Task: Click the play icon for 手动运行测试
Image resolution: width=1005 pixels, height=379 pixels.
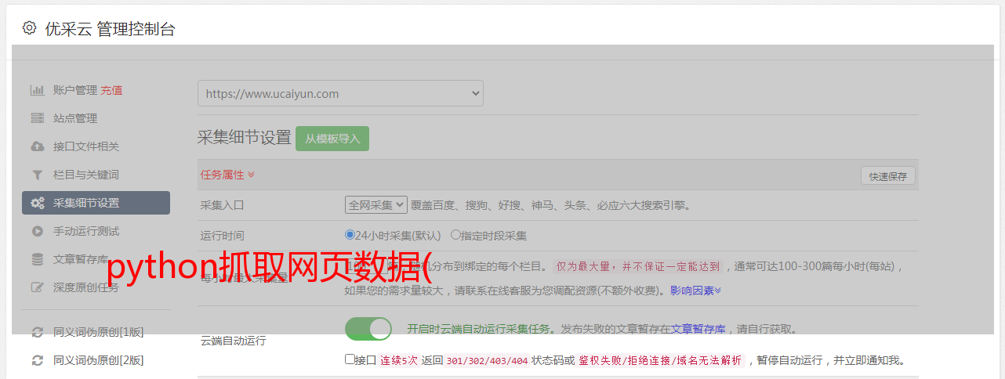Action: tap(37, 231)
